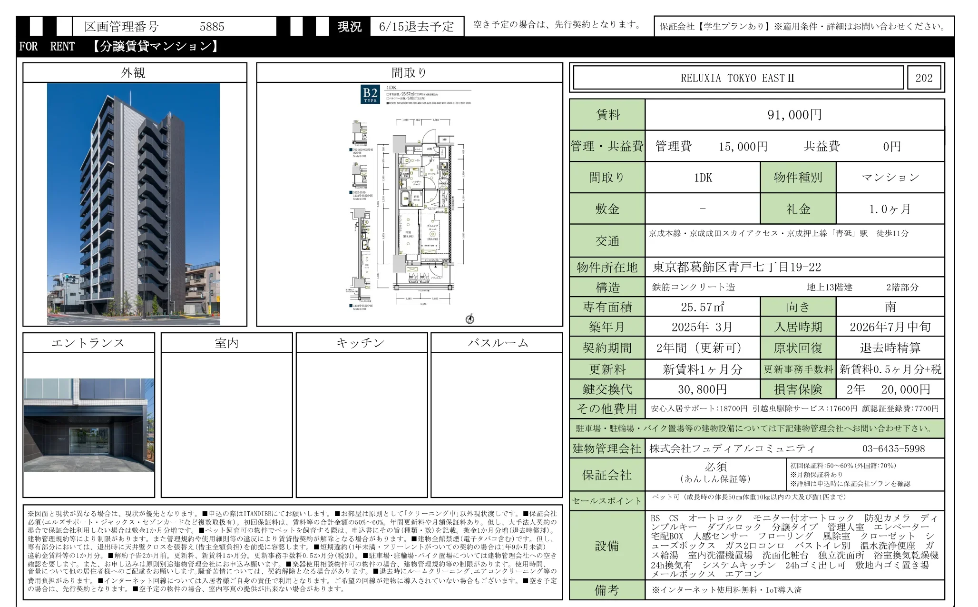Click the management fee 15,000円
Viewport: 978px width, 607px height.
(x=743, y=147)
